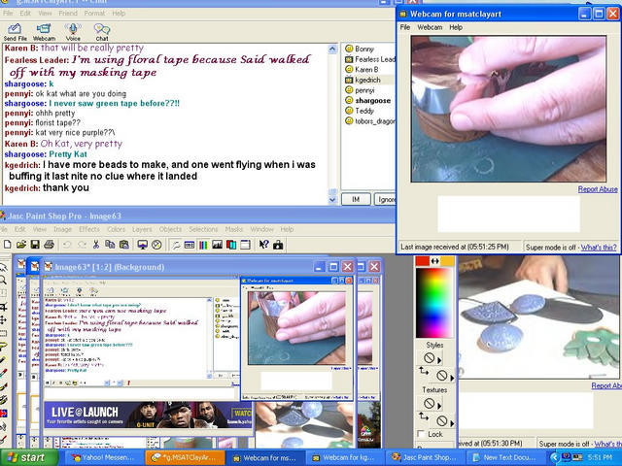Toggle the Layer Palette button
Screen dimensions: 622x466
[x=231, y=245]
